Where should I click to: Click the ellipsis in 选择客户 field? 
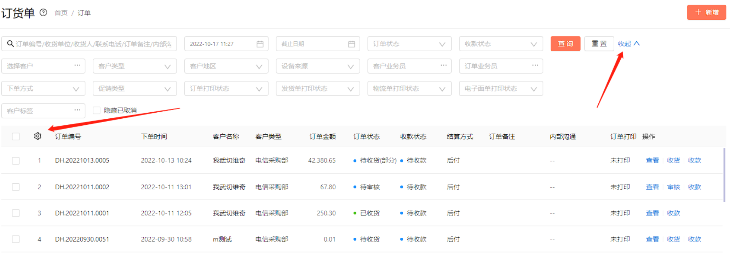77,65
